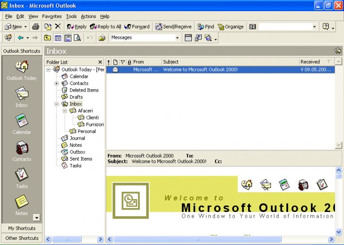
Task: Click the Outlook Today icon in banner
Action: 247,185
